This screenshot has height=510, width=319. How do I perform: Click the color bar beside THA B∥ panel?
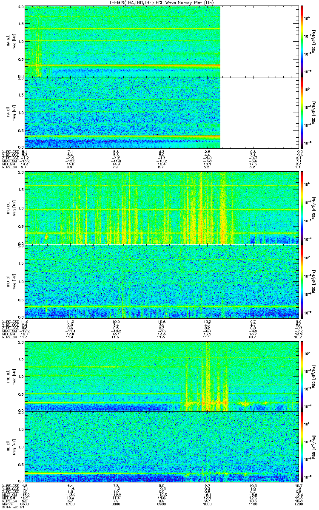point(302,112)
